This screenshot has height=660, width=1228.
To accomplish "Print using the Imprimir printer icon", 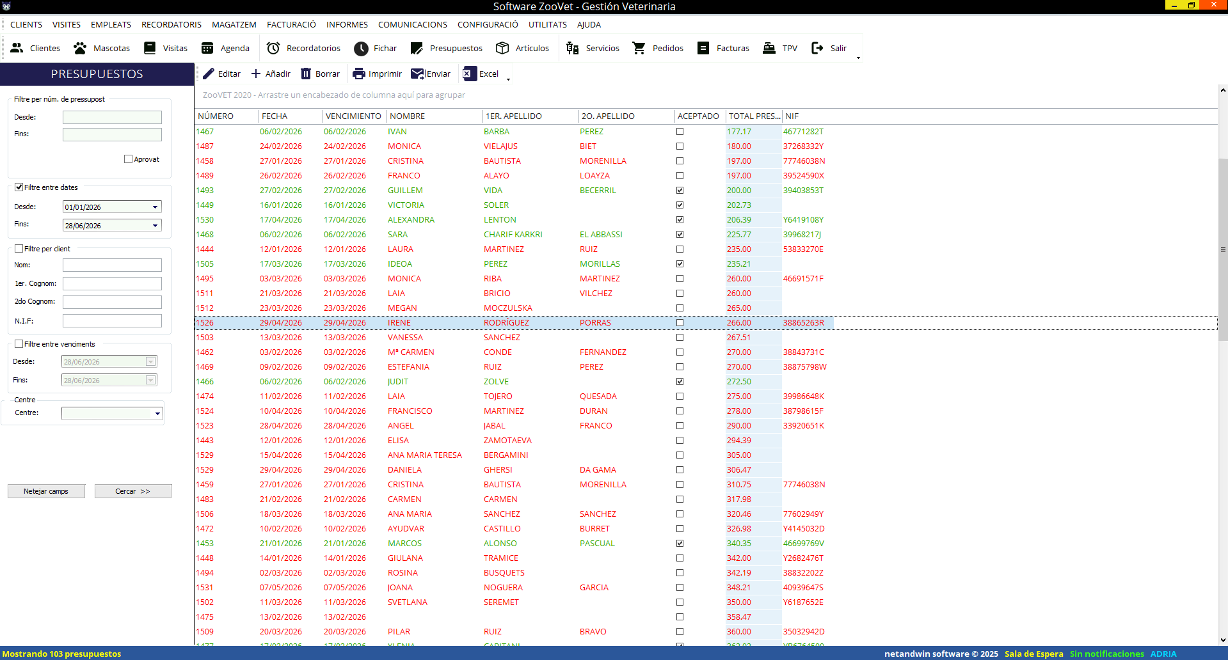I will [359, 74].
